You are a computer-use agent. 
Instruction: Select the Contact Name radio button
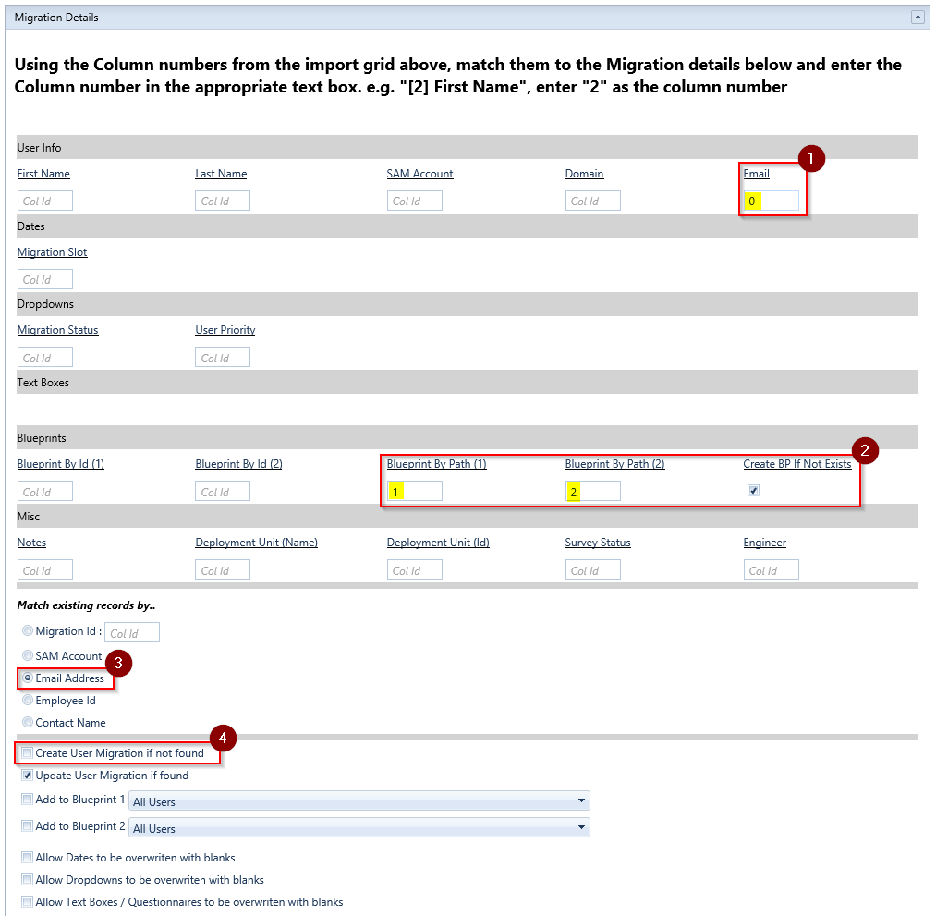click(28, 722)
